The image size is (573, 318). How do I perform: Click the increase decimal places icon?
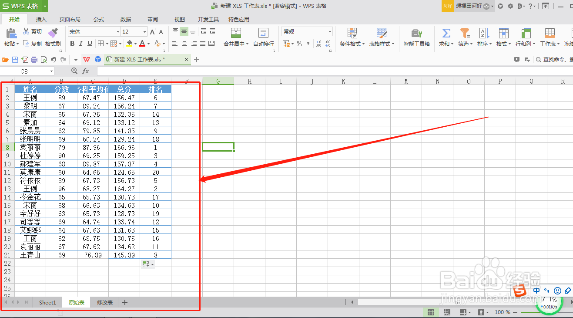[318, 44]
